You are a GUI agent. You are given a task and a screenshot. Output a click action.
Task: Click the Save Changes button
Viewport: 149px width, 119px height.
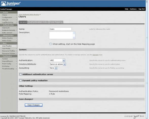point(33,105)
